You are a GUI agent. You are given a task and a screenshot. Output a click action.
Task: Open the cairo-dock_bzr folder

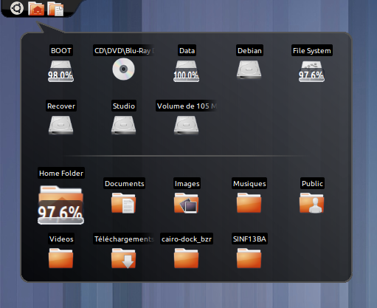coord(186,258)
